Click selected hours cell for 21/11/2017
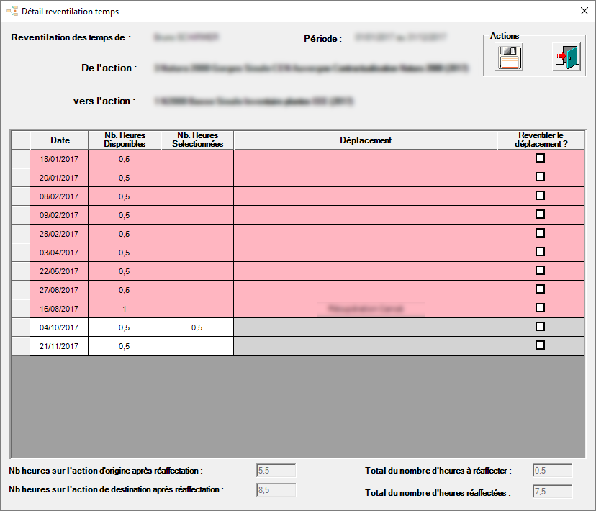Screen dimensions: 596x511 click(x=197, y=346)
